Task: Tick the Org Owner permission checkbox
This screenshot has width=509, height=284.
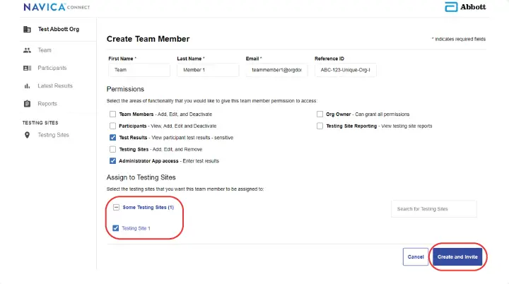Action: 320,114
